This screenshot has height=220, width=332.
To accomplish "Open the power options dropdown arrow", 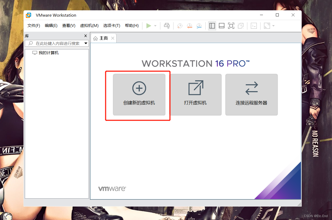I will click(x=155, y=26).
